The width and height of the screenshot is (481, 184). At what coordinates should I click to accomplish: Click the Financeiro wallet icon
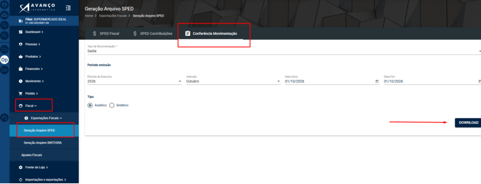point(20,69)
